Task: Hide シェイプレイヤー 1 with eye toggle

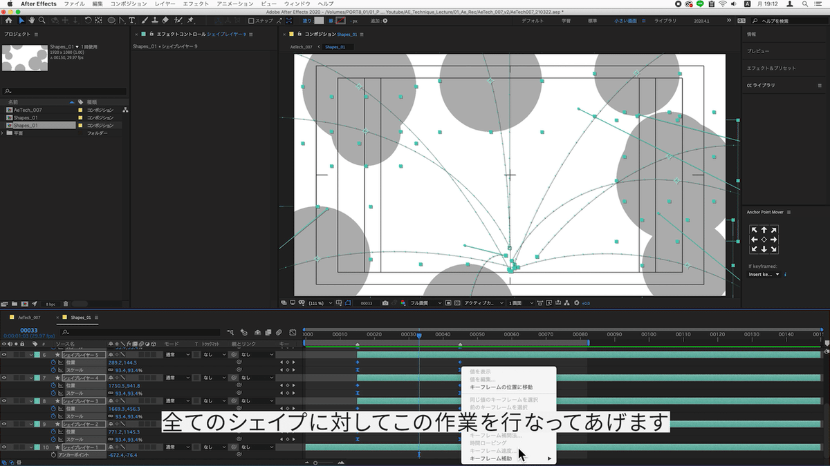Action: (4, 447)
